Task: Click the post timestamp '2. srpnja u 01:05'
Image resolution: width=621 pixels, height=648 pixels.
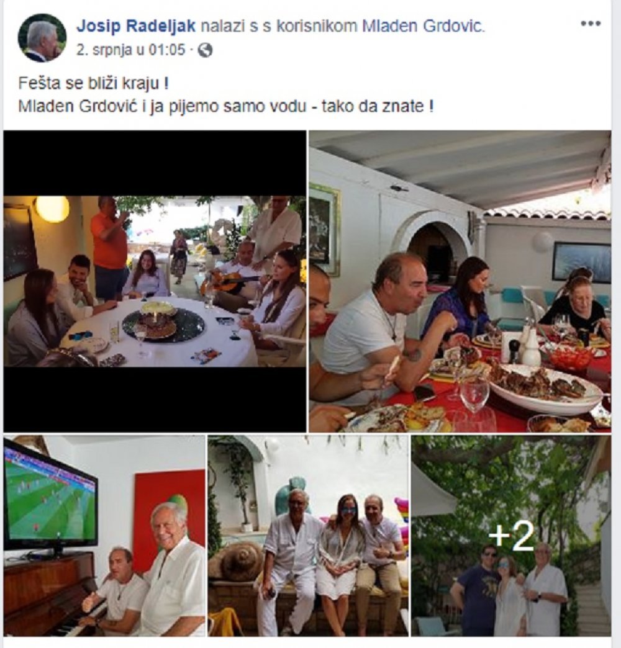Action: point(130,50)
